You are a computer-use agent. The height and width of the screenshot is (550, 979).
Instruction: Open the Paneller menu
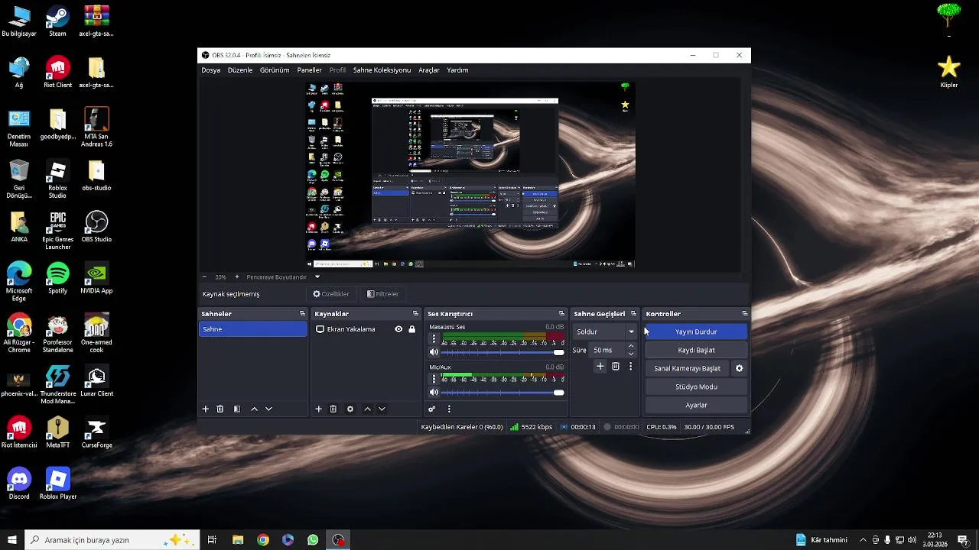[310, 70]
